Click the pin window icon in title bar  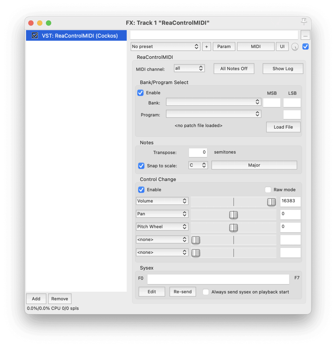304,21
